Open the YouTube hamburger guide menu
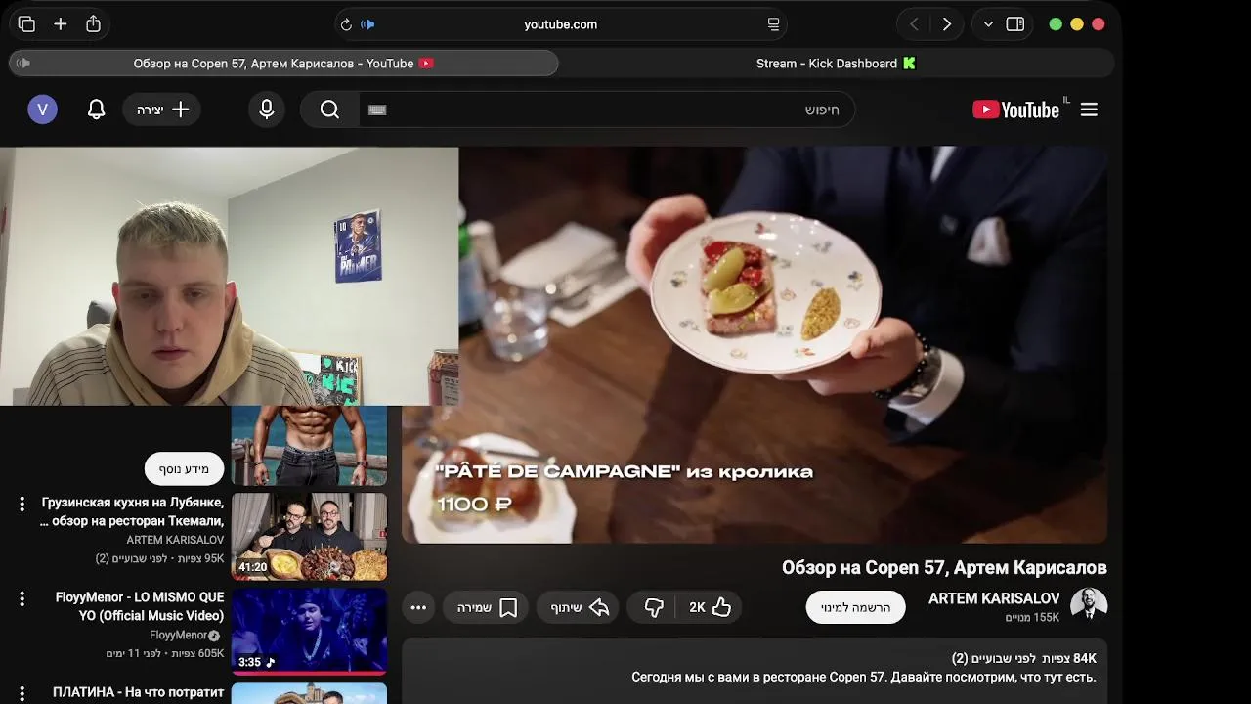The height and width of the screenshot is (704, 1251). (1089, 110)
